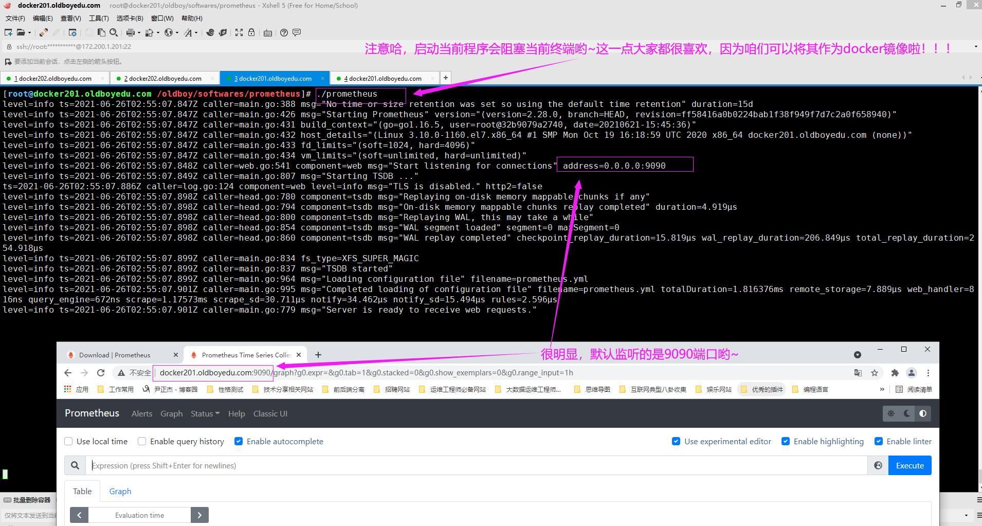
Task: Open session folder icon in Xshell
Action: click(x=21, y=32)
